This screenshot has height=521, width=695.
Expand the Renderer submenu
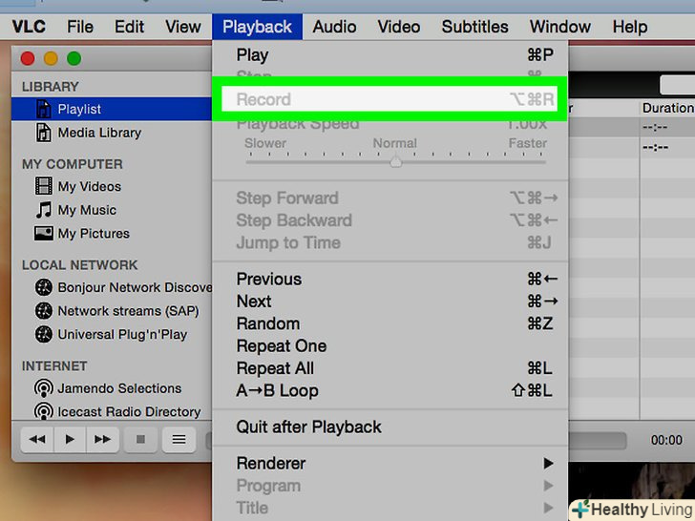click(x=390, y=464)
